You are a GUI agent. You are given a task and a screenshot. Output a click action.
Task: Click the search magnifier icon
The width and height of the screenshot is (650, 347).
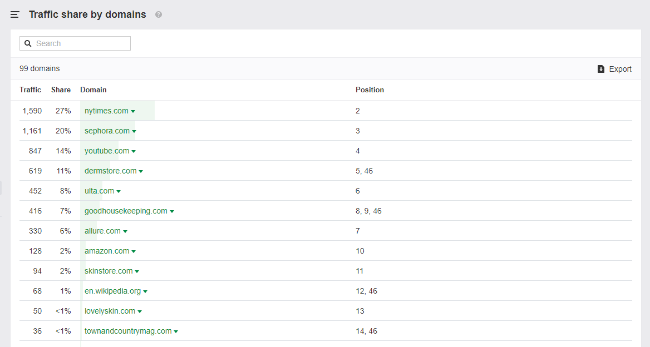[x=28, y=43]
